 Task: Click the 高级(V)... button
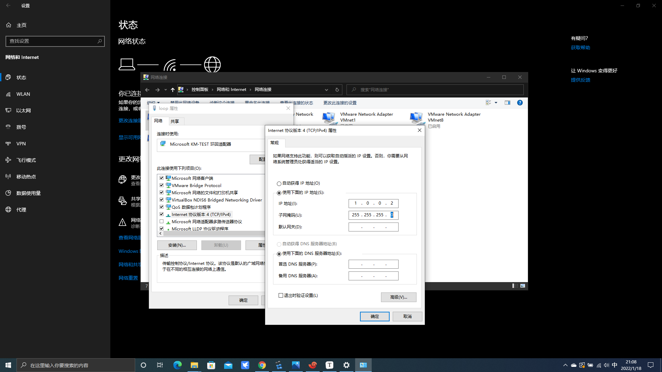point(399,297)
